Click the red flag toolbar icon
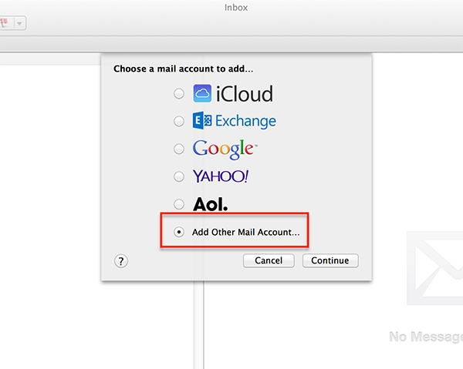This screenshot has height=369, width=463. [x=4, y=24]
